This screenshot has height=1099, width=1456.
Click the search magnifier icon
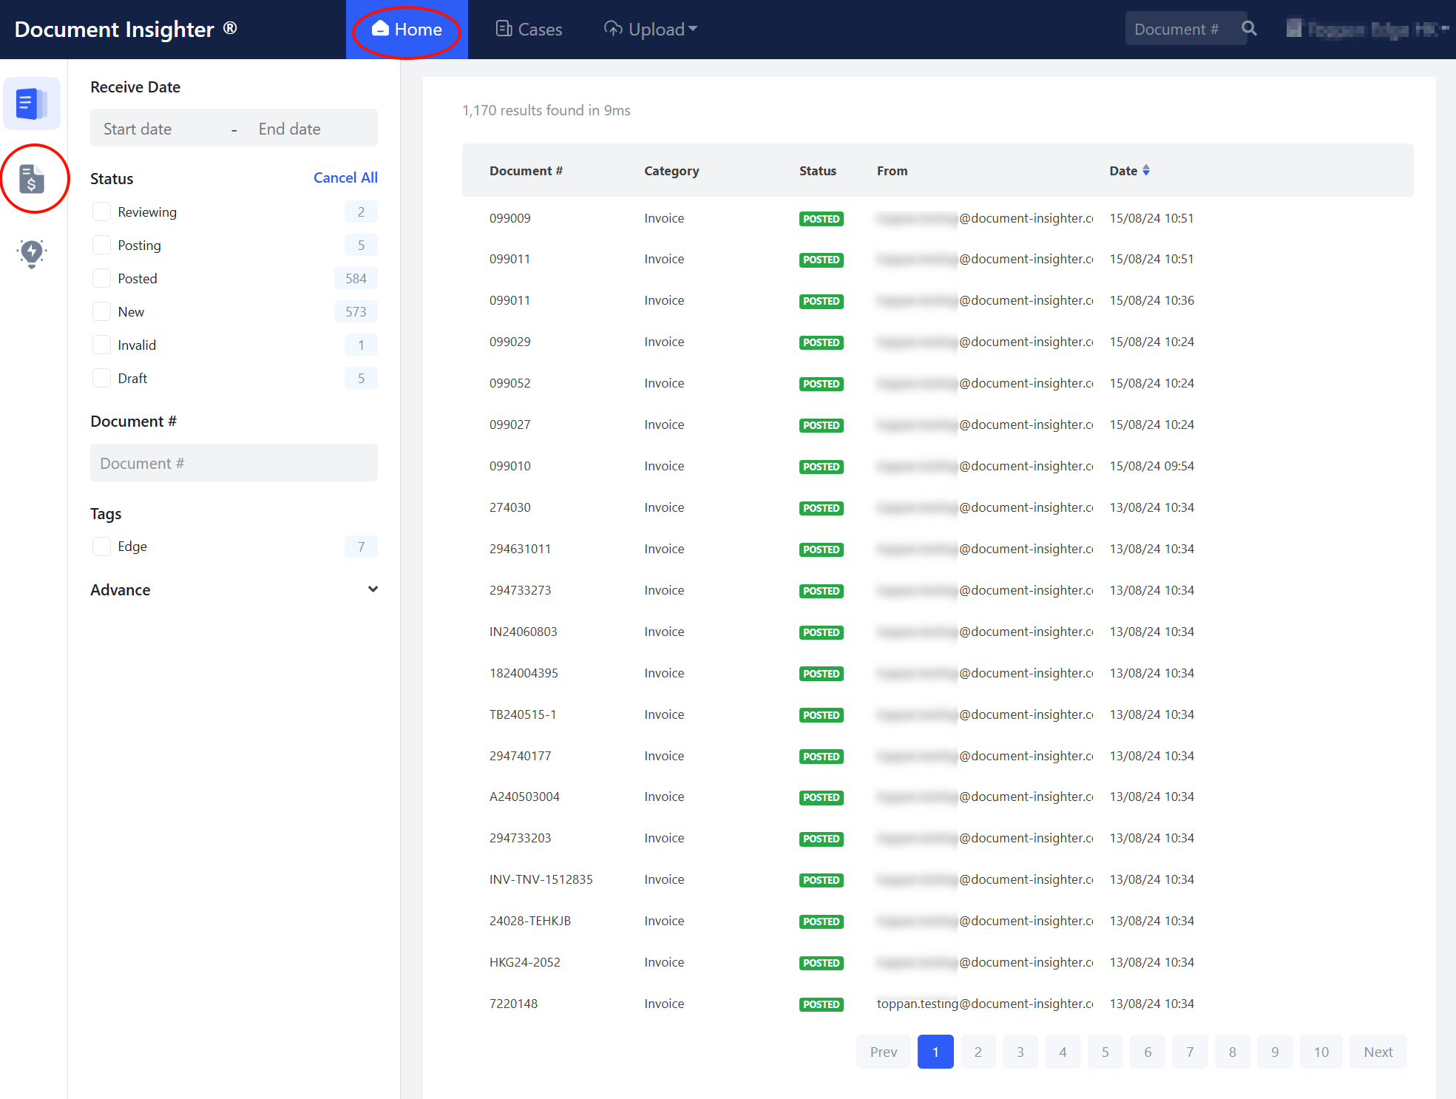click(1249, 29)
